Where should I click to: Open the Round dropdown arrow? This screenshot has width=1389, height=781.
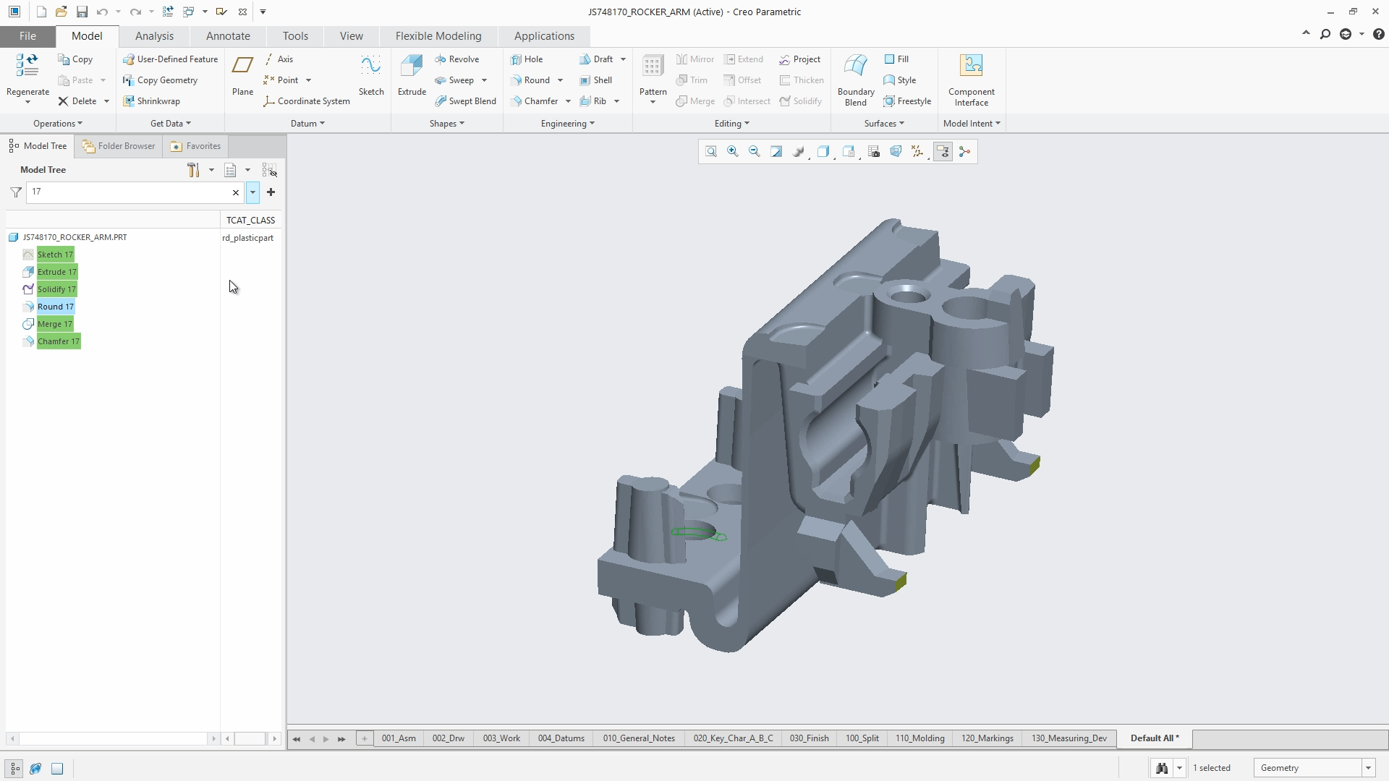pos(560,80)
